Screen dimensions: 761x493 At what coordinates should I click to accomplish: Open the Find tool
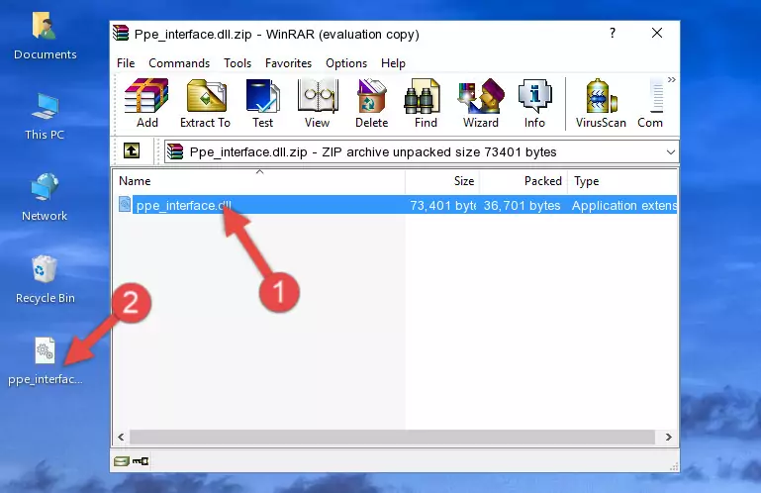[426, 104]
